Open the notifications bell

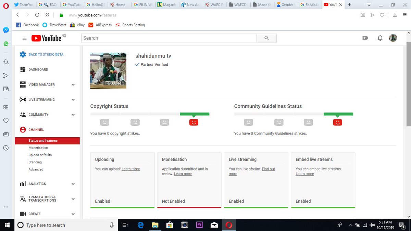[380, 38]
